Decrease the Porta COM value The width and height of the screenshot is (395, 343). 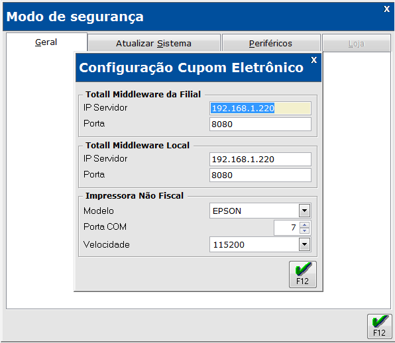coord(305,230)
